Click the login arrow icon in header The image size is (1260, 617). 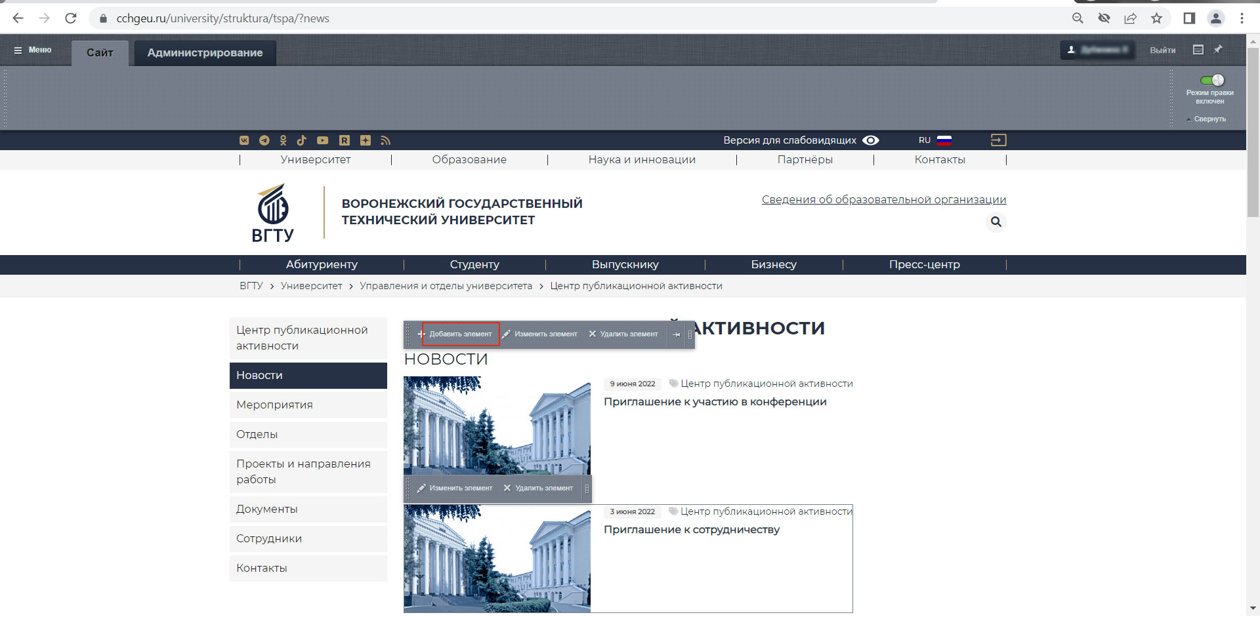[998, 140]
